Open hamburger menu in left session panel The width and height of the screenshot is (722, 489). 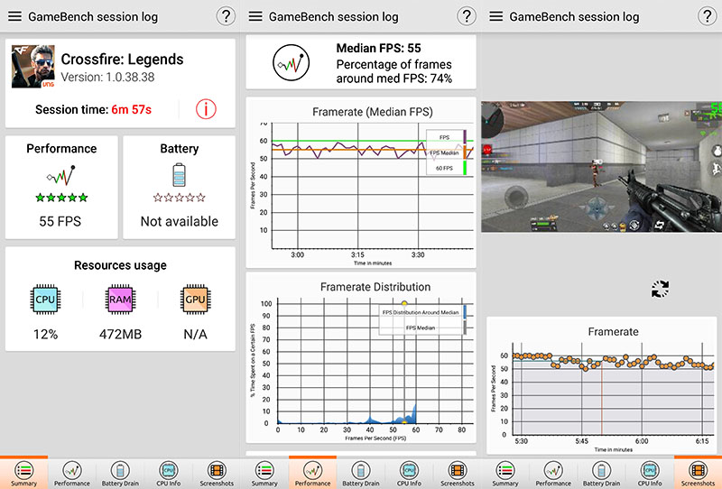click(14, 16)
